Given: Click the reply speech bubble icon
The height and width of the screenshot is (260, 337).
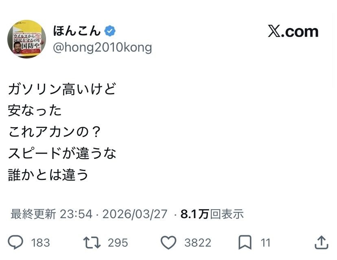Looking at the screenshot, I should point(16,243).
